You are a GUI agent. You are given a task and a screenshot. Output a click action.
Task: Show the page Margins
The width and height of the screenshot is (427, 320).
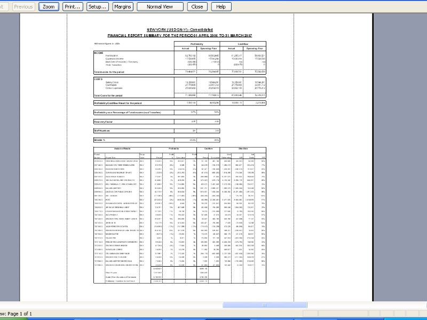123,7
